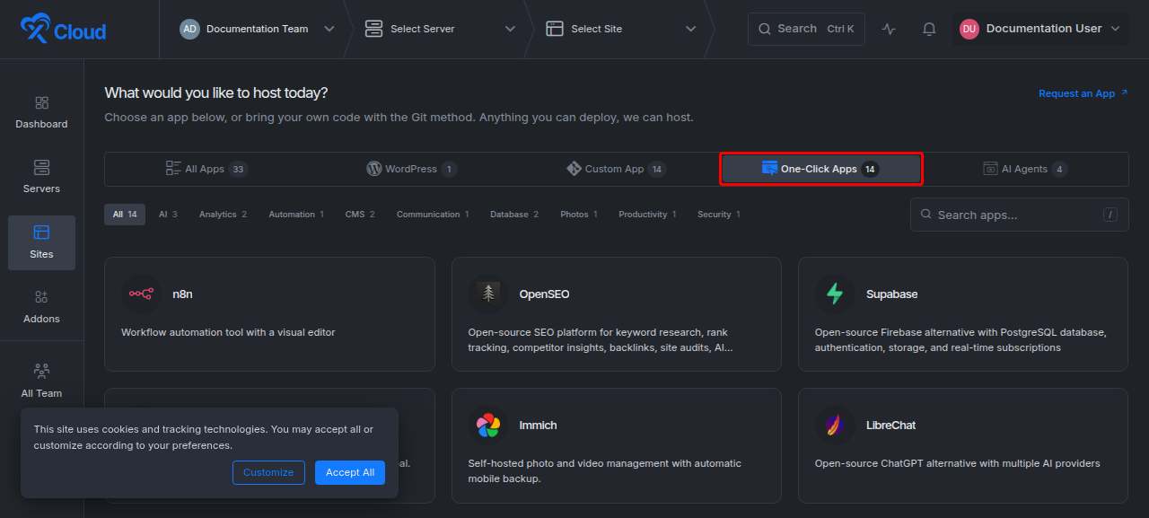Click the Accept All cookies button
The height and width of the screenshot is (518, 1149).
(350, 472)
